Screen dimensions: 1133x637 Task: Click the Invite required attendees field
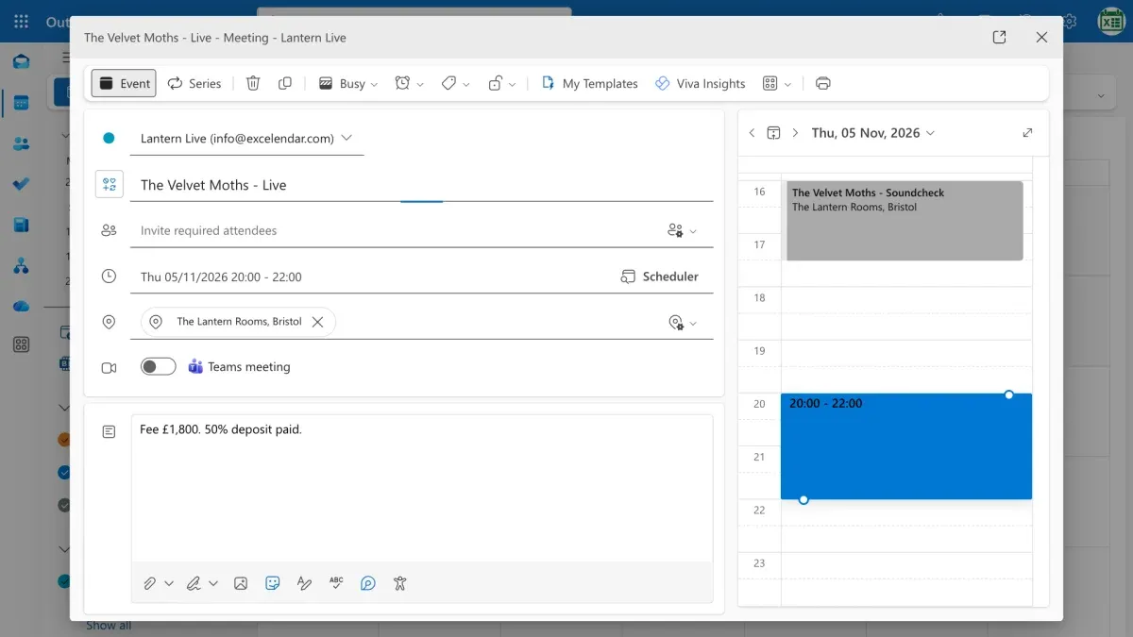pyautogui.click(x=397, y=230)
